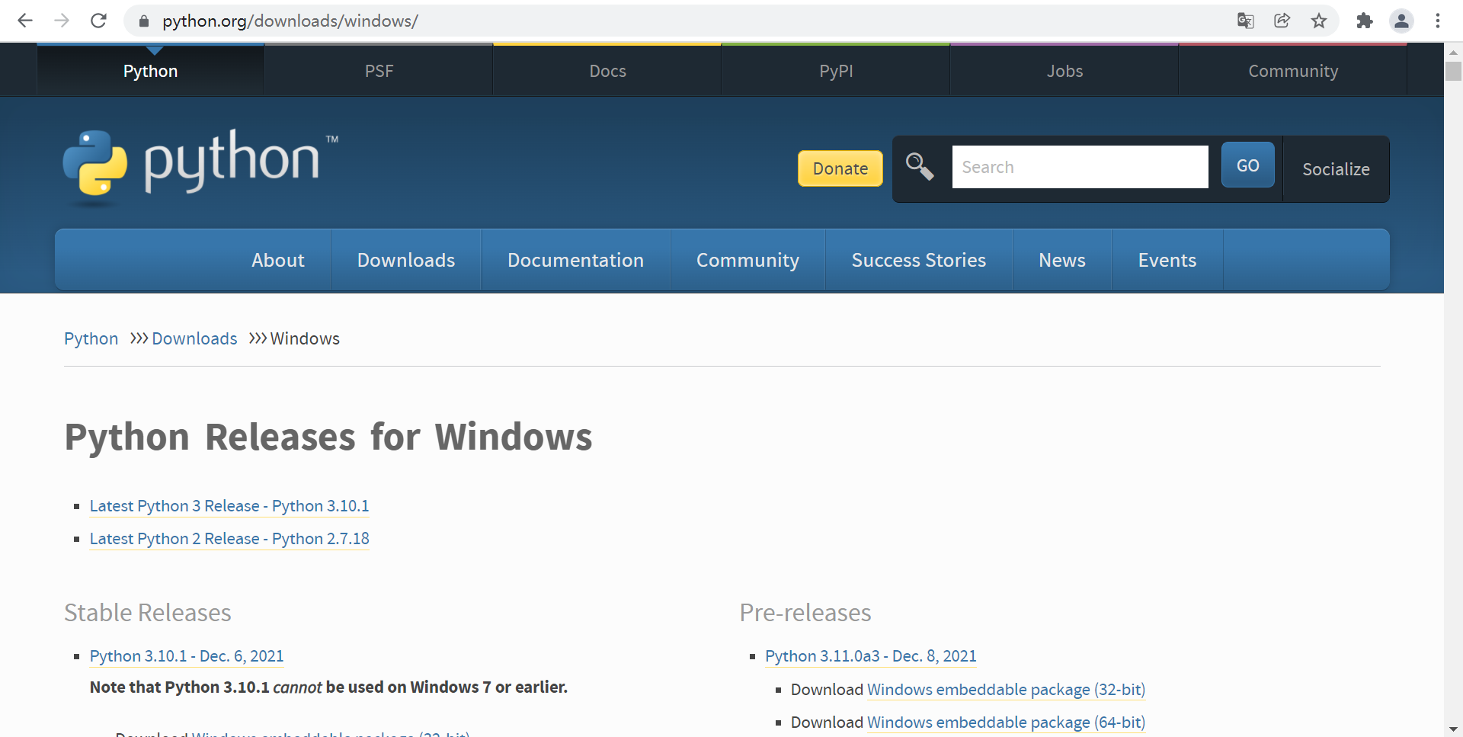The height and width of the screenshot is (737, 1463).
Task: Click the Python breadcrumb link
Action: point(91,338)
